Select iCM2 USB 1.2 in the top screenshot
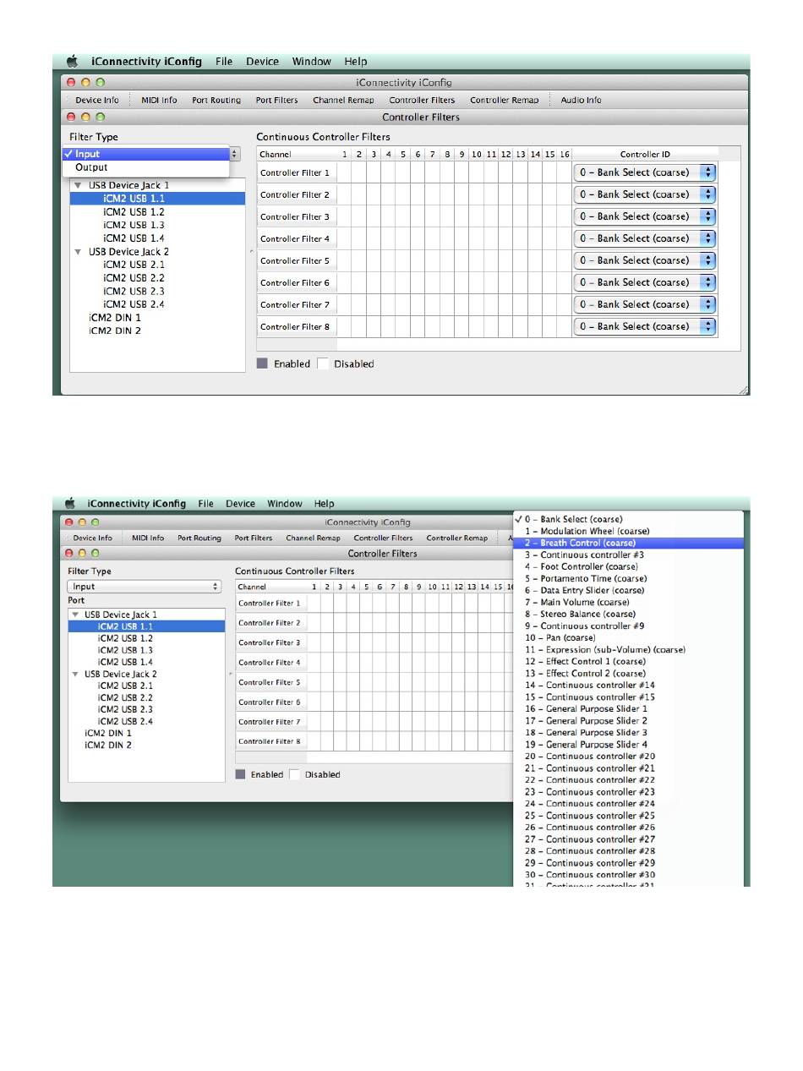 click(x=134, y=212)
